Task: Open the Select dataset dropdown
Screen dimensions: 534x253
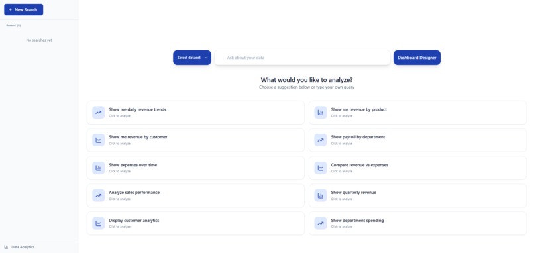Action: pyautogui.click(x=192, y=58)
